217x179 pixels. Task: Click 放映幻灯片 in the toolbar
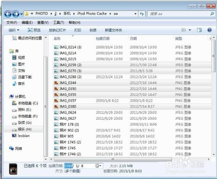tap(57, 30)
